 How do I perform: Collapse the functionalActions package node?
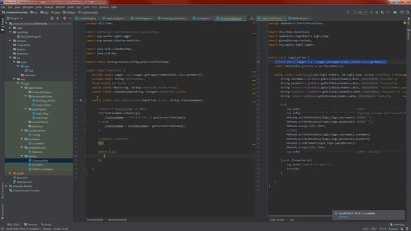pyautogui.click(x=26, y=96)
